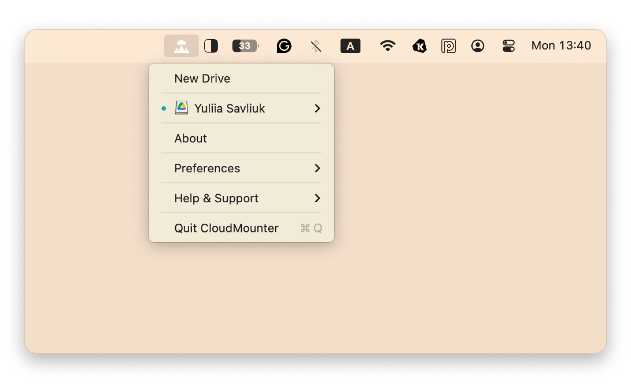Image resolution: width=631 pixels, height=386 pixels.
Task: Expand the Yuliia Savliuk submenu arrow
Action: (x=318, y=108)
